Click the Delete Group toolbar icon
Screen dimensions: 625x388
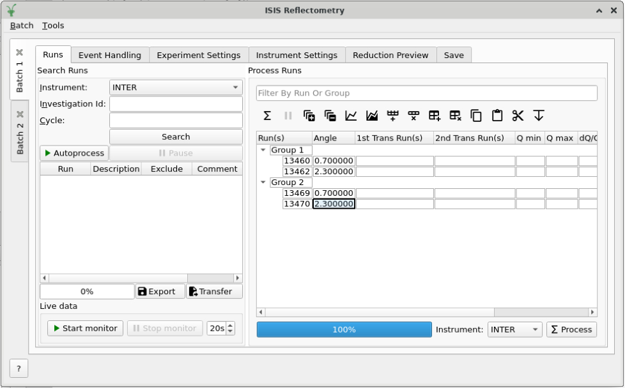[455, 116]
